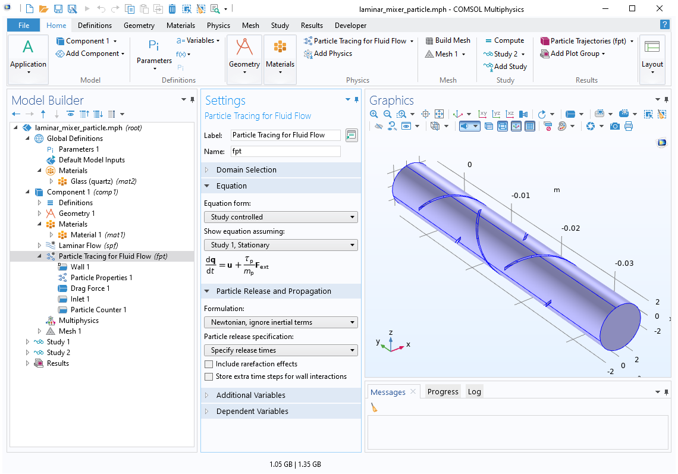Expand the Study 1 tree node
678x474 pixels.
click(x=27, y=342)
